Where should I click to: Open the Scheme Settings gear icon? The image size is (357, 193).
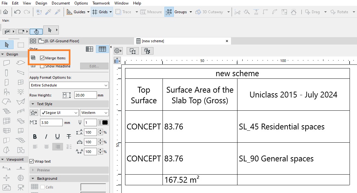pos(118,50)
